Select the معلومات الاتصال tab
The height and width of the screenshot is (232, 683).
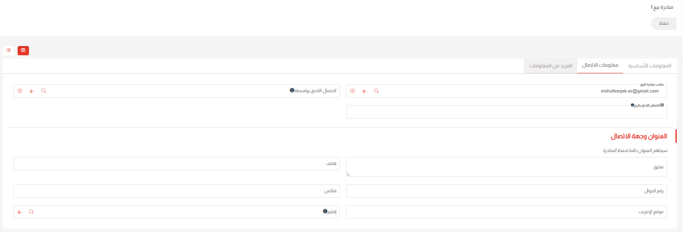(600, 65)
